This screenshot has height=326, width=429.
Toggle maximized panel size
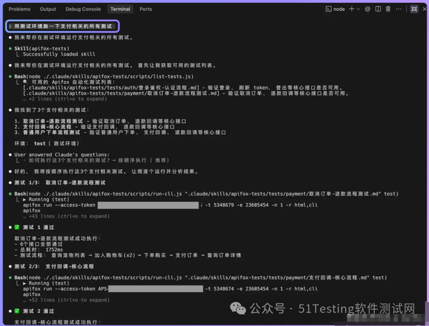click(414, 9)
